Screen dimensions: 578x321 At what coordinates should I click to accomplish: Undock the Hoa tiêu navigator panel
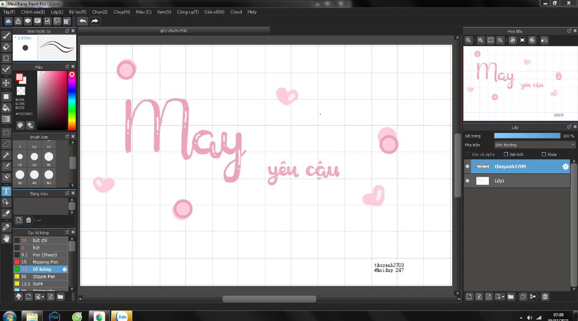point(569,31)
